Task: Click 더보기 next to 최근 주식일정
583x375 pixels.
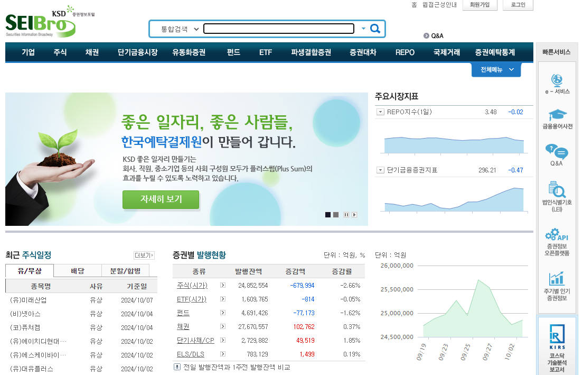Action: coord(144,255)
